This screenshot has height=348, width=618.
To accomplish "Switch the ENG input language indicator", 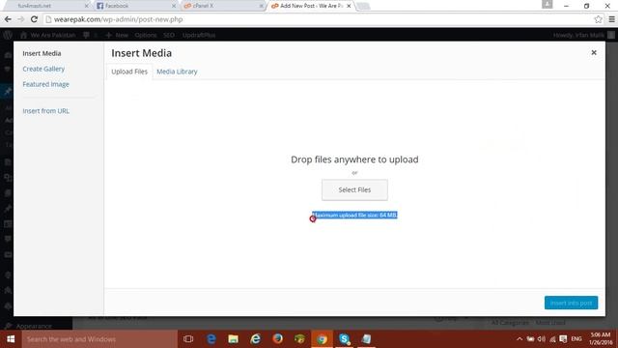I will (x=576, y=339).
